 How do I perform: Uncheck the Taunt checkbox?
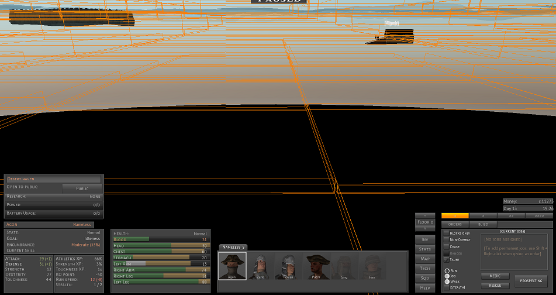coord(446,259)
